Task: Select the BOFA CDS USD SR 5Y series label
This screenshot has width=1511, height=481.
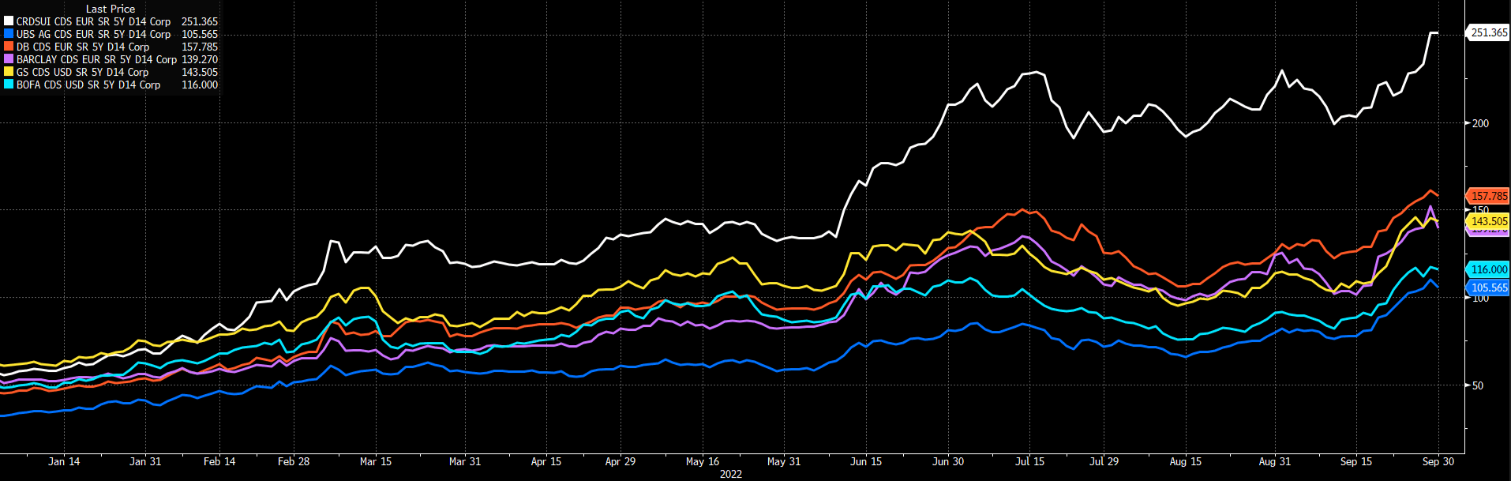Action: click(88, 85)
